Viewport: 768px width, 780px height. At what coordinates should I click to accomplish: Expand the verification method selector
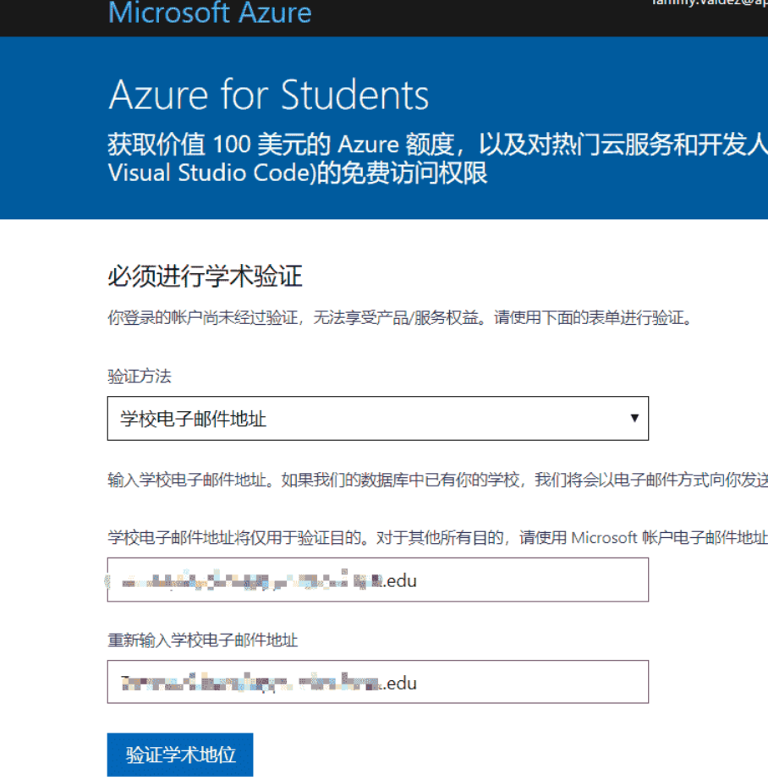[x=377, y=418]
